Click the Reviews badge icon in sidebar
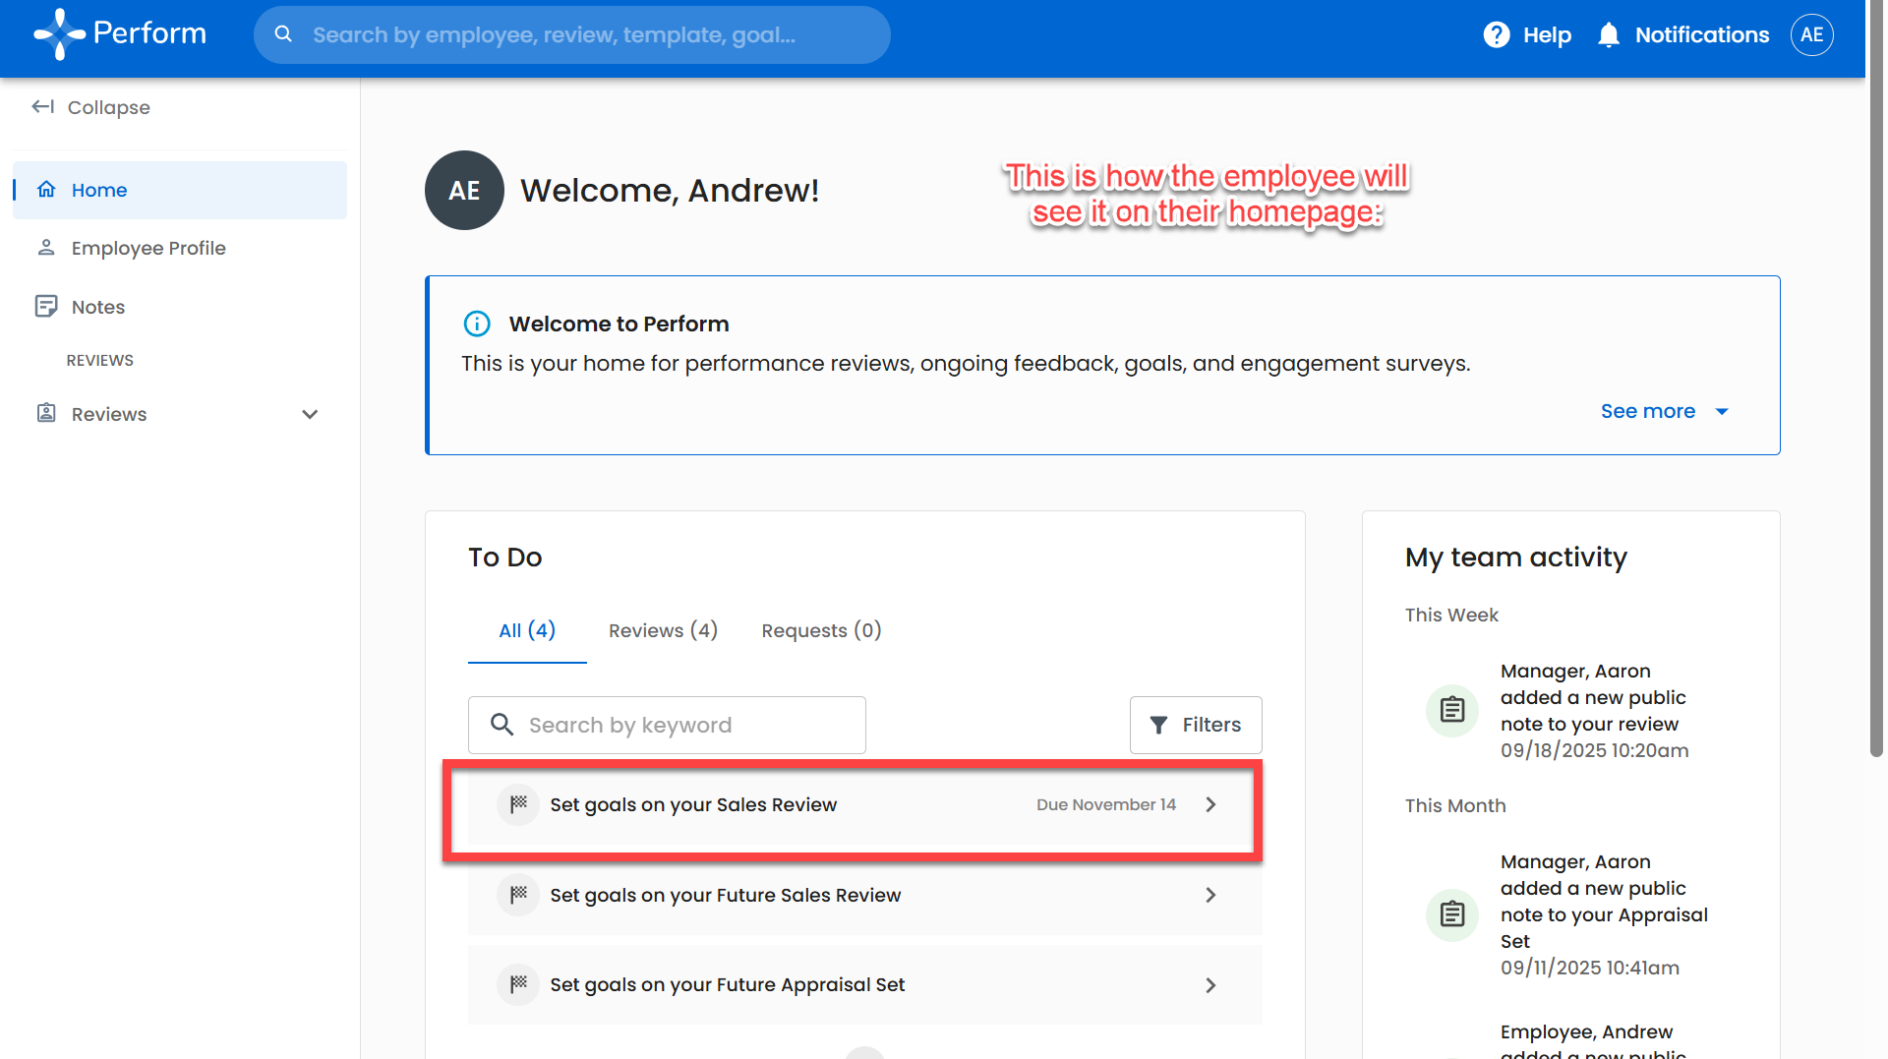 tap(46, 413)
